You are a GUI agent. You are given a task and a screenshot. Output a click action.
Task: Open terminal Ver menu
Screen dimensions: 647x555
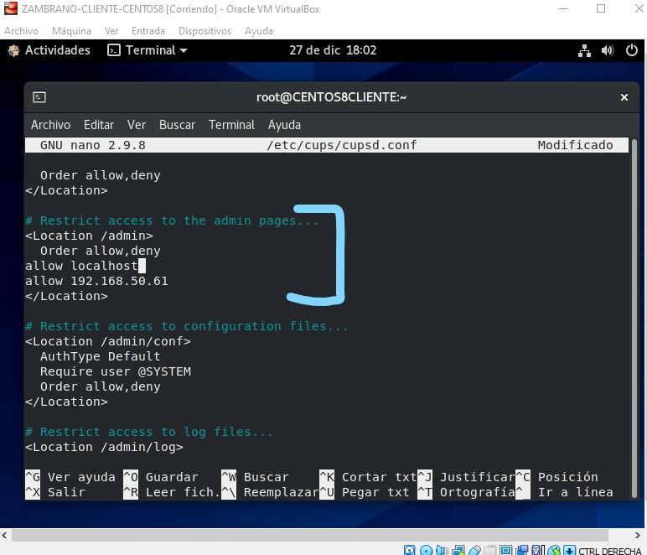pyautogui.click(x=137, y=125)
